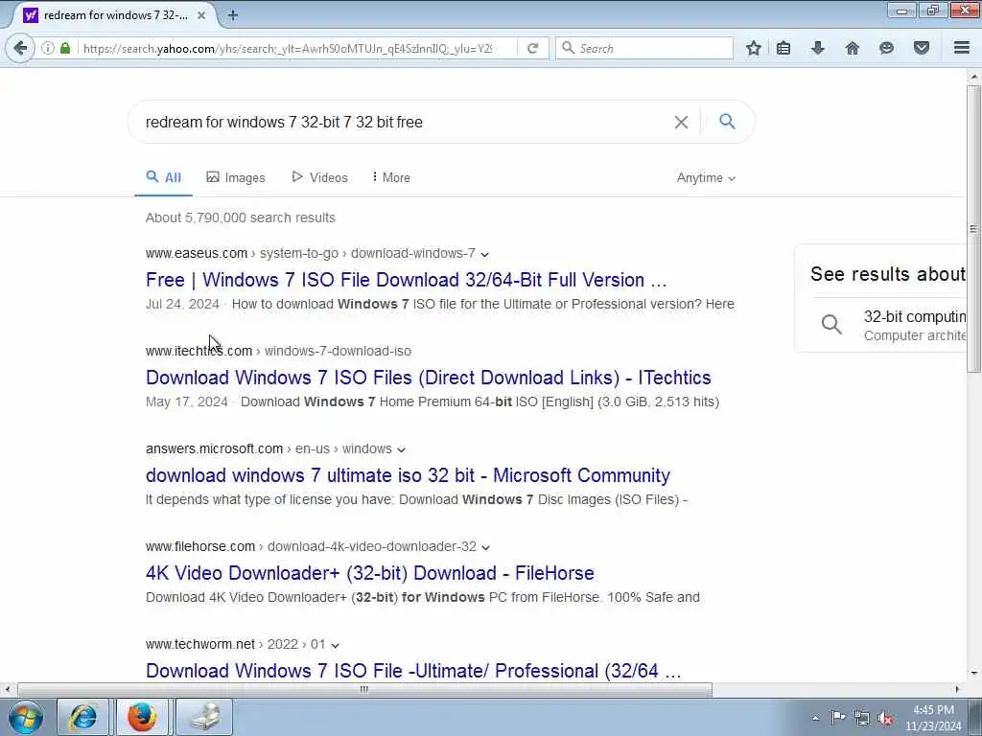Open Action Center flag icon
The width and height of the screenshot is (982, 736).
838,717
